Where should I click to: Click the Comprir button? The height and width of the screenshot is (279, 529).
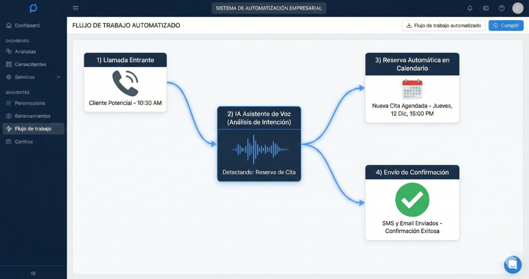pos(506,25)
